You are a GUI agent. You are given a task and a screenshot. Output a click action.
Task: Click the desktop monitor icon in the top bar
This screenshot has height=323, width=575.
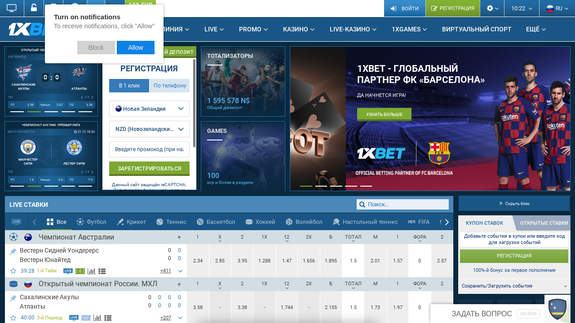point(12,8)
